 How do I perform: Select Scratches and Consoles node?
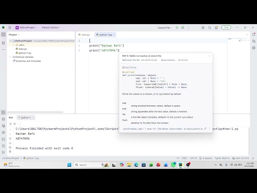coord(27,61)
